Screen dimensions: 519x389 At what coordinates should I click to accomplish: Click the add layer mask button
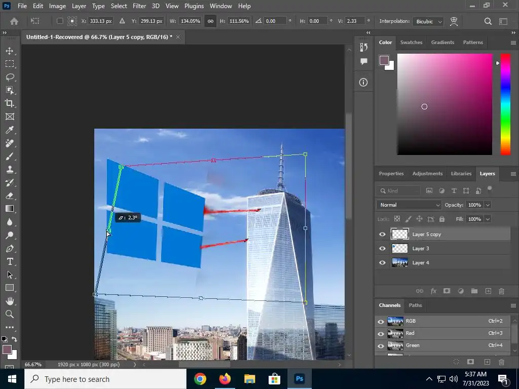[447, 291]
